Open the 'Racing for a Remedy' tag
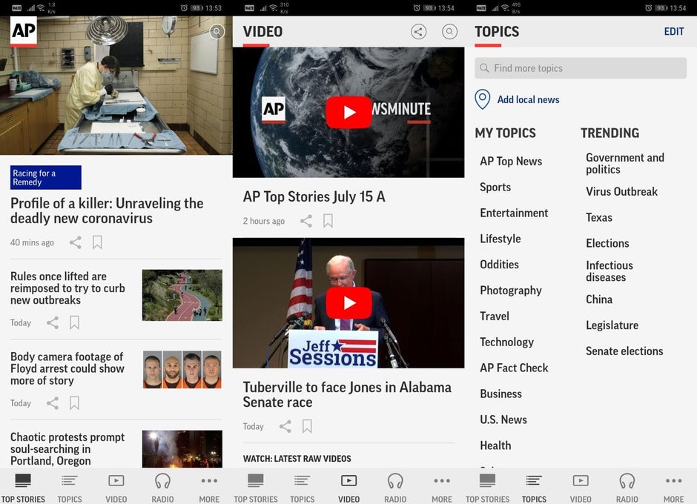697x504 pixels. (x=46, y=177)
